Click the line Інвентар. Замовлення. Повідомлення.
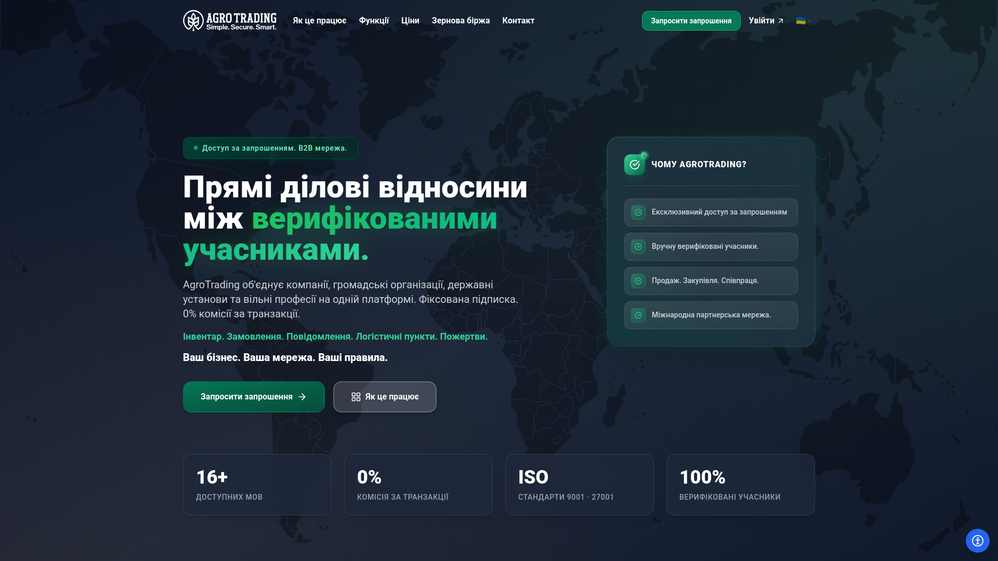This screenshot has height=561, width=998. coord(335,337)
